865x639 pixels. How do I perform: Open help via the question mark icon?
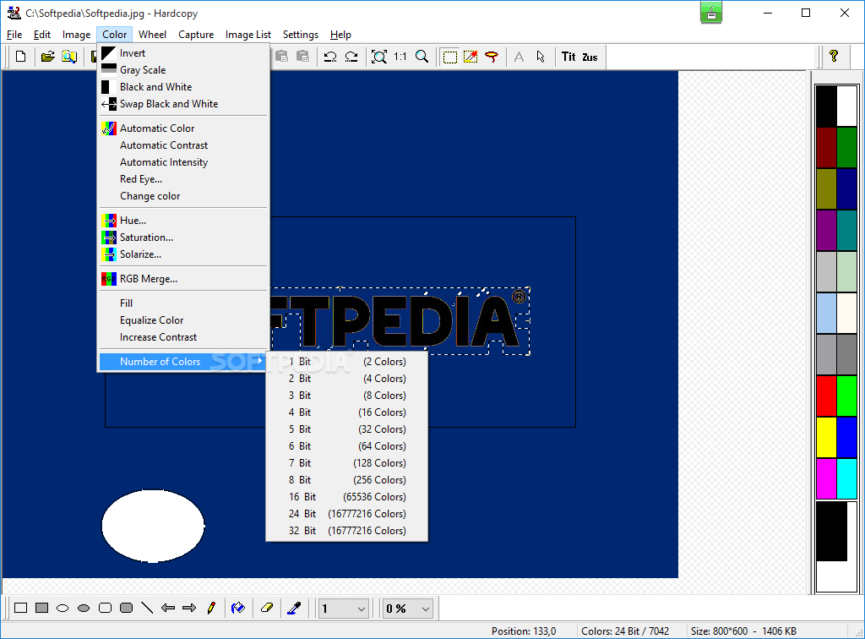[x=834, y=56]
